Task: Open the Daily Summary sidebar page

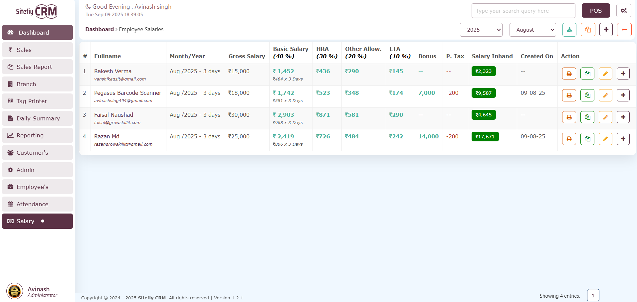Action: (x=37, y=118)
